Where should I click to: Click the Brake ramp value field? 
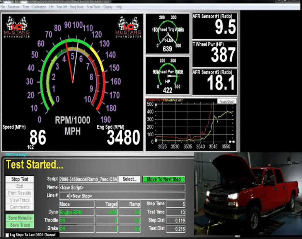click(130, 229)
